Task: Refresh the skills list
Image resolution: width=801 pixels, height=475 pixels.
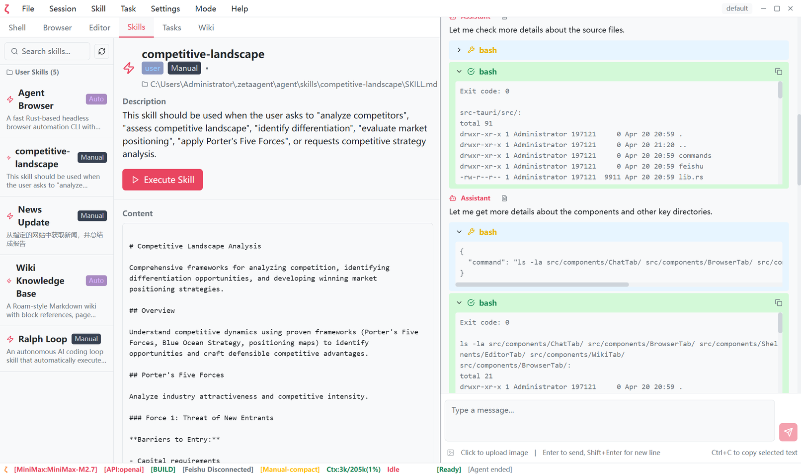Action: coord(102,51)
